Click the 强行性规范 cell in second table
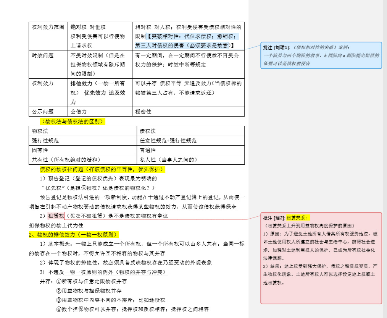This screenshot has height=318, width=387. pos(45,141)
